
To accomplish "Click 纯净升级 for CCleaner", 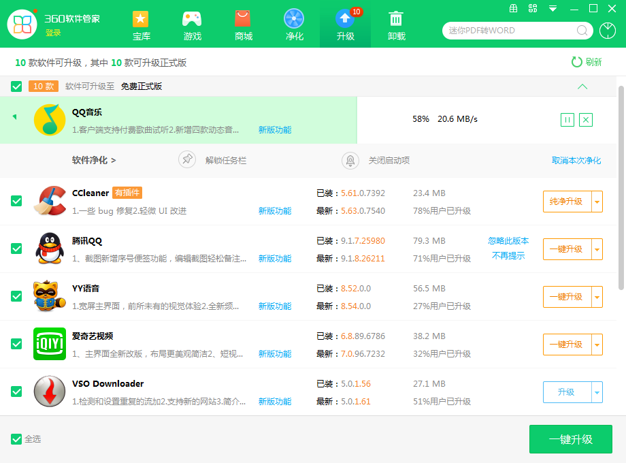I will 567,202.
